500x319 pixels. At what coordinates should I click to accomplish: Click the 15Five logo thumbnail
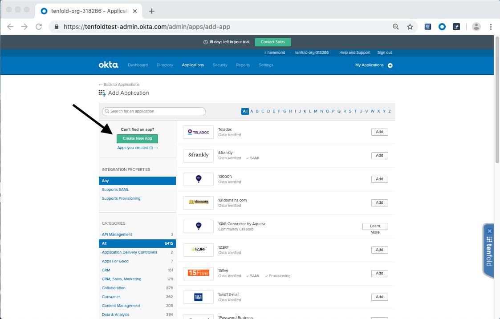pos(198,273)
